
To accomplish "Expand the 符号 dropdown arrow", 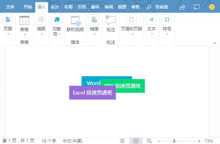I will click(168, 34).
